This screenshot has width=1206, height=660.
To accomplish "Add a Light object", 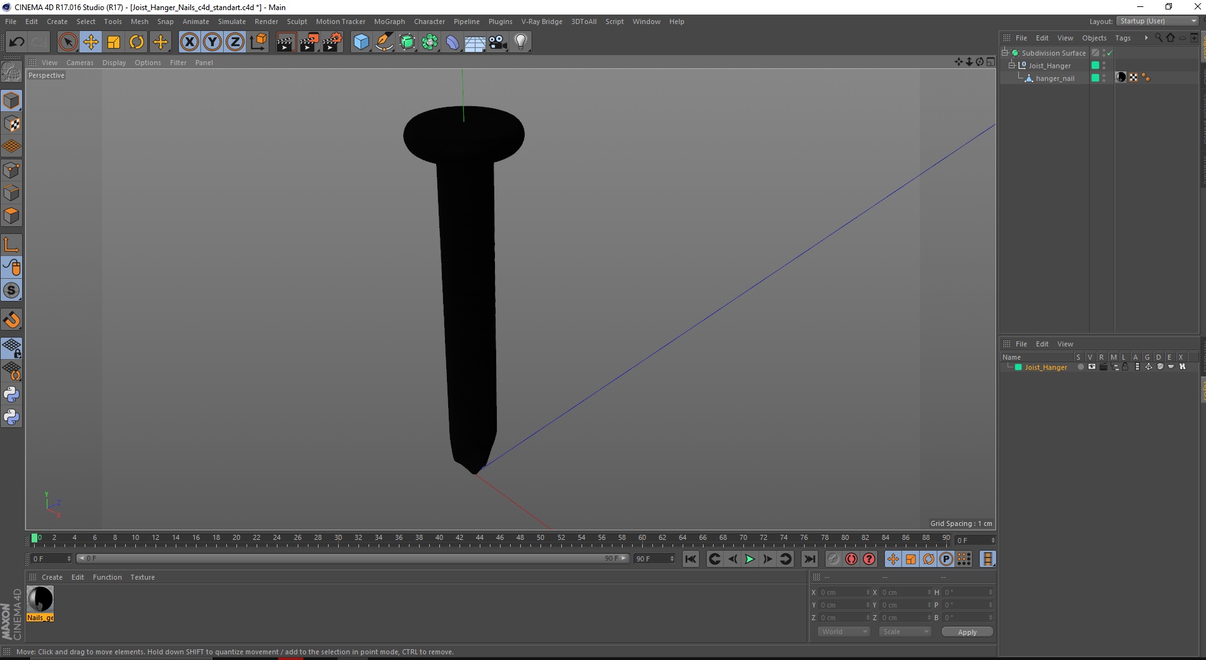I will pos(521,42).
